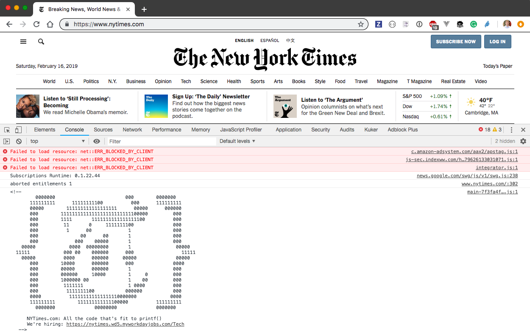The image size is (530, 332).
Task: Click the 18 errors counter
Action: click(x=484, y=130)
